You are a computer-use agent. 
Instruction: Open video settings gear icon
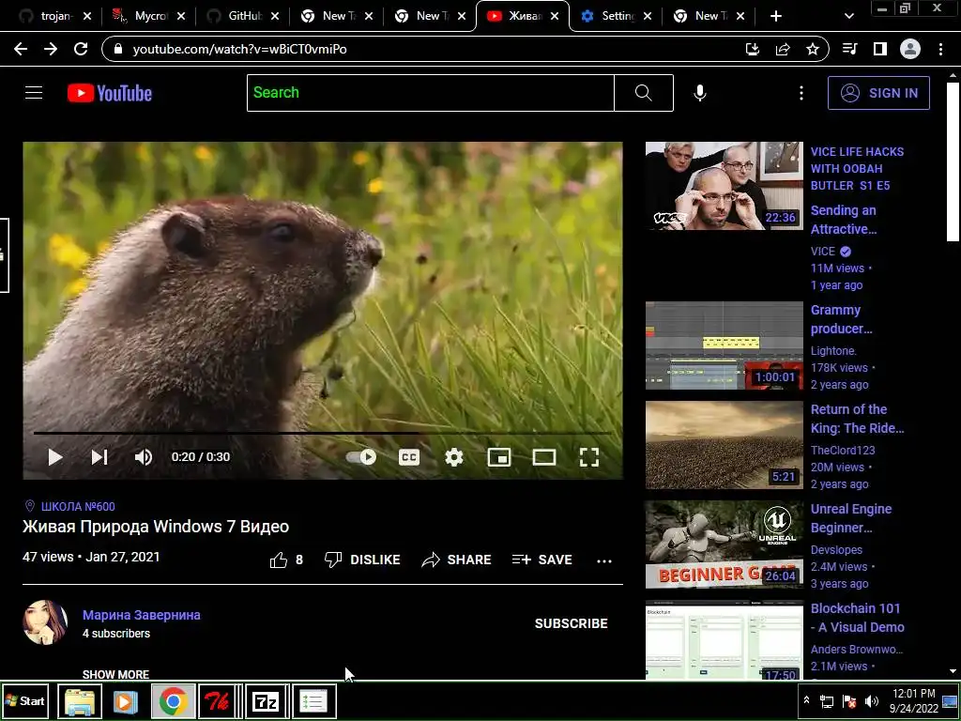(x=454, y=457)
